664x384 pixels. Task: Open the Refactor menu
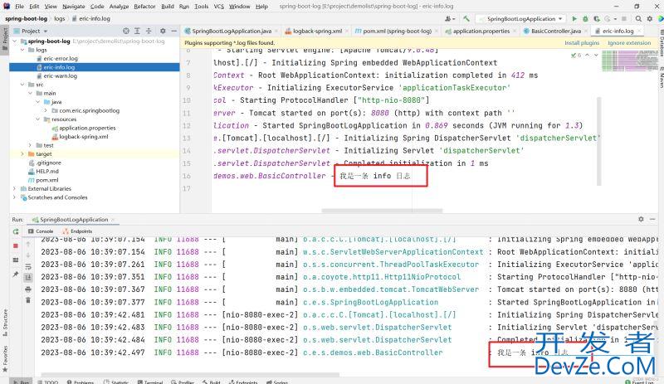click(x=144, y=7)
